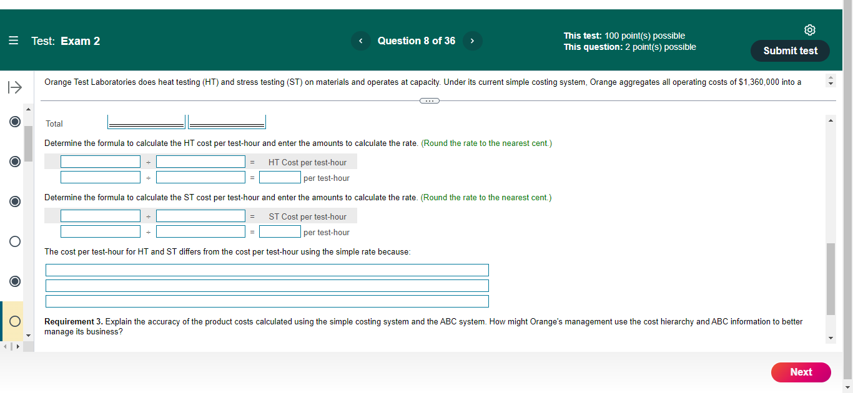This screenshot has width=853, height=393.
Task: Click the ST Cost per test-hour rate field
Action: 280,231
